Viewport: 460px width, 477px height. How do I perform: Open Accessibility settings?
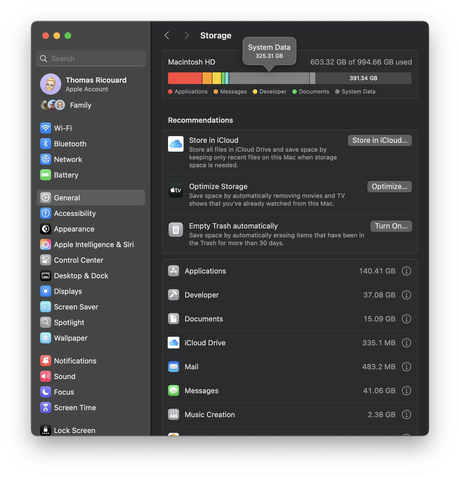pos(91,213)
